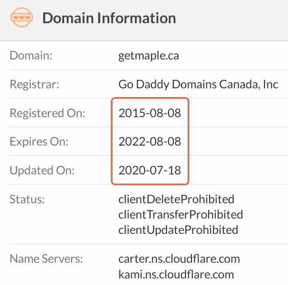Click the clientUpdateProhibited status
The width and height of the screenshot is (288, 285).
pyautogui.click(x=178, y=230)
